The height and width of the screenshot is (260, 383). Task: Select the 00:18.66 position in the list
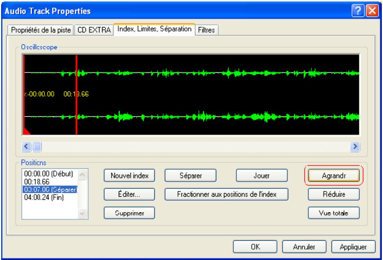pos(50,182)
